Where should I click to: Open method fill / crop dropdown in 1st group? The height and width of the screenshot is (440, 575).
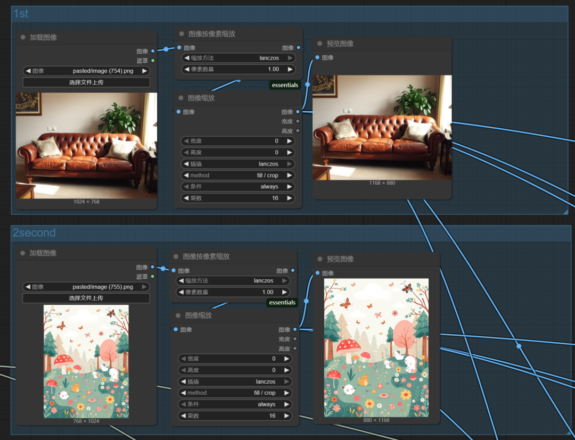237,175
